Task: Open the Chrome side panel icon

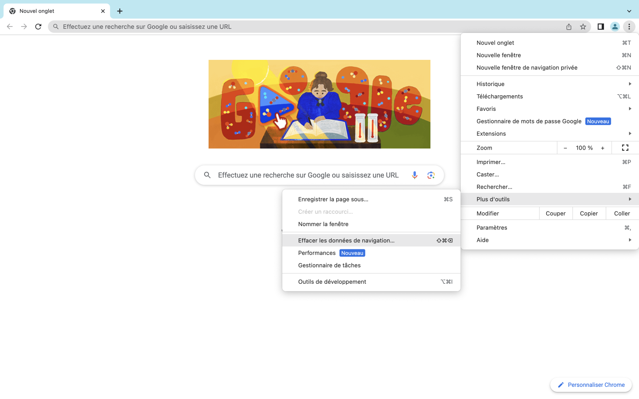Action: pos(600,27)
